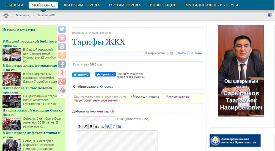Share the article on Twitter via sidebar icon

tap(62, 29)
